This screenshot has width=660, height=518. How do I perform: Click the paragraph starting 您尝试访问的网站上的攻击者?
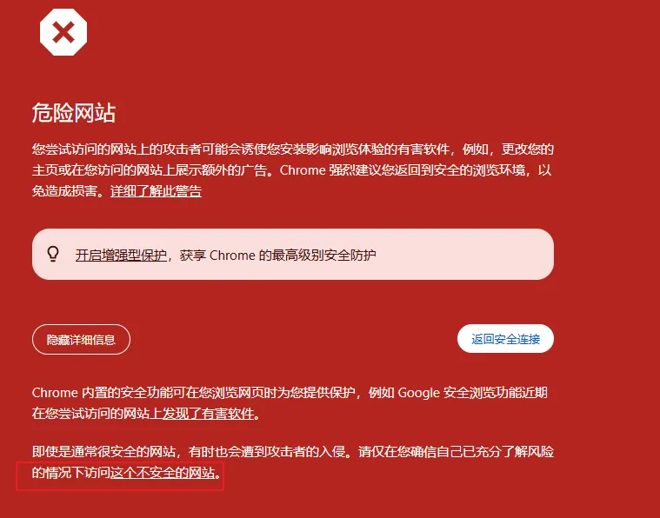(x=292, y=170)
